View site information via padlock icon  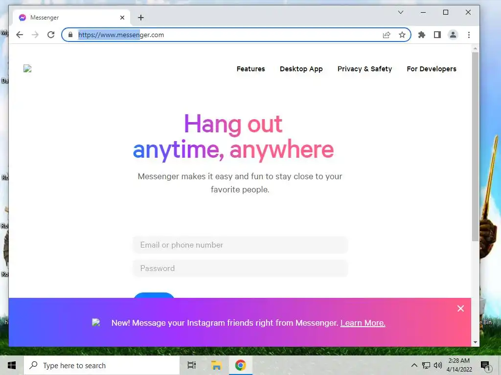tap(70, 35)
